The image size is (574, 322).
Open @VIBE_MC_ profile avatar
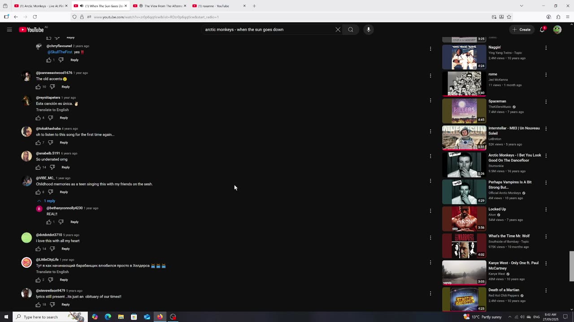click(x=26, y=181)
